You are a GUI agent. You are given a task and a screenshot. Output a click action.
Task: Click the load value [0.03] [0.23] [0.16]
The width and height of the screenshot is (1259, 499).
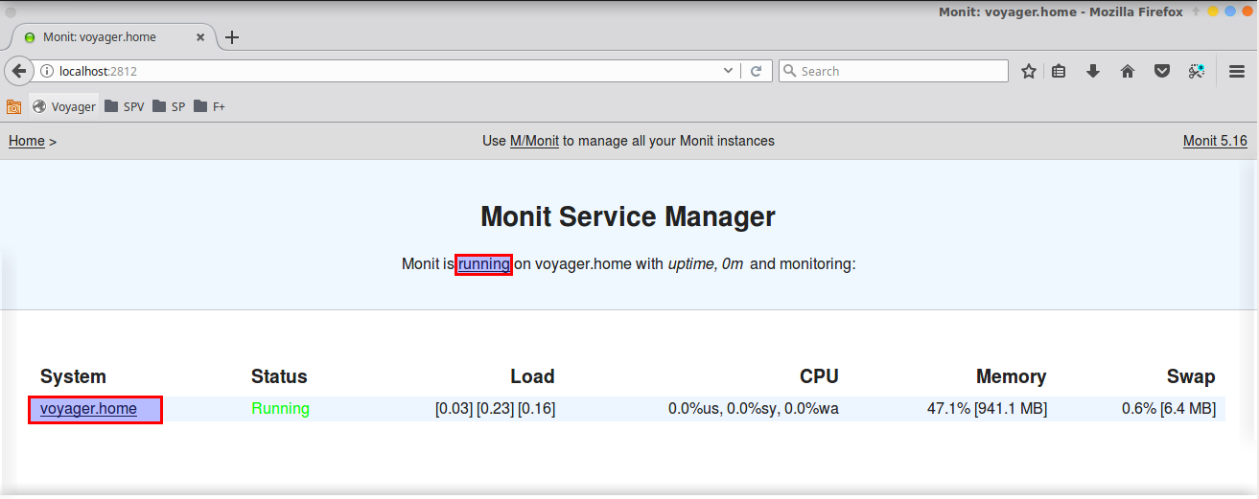495,409
